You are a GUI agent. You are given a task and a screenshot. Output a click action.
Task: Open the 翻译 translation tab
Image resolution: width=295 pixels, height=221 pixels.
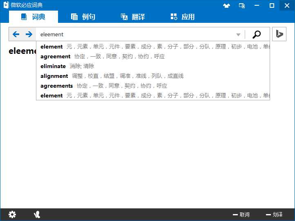point(133,17)
